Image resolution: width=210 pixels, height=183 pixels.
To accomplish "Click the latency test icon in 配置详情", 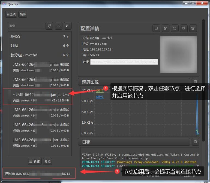I will (x=184, y=28).
